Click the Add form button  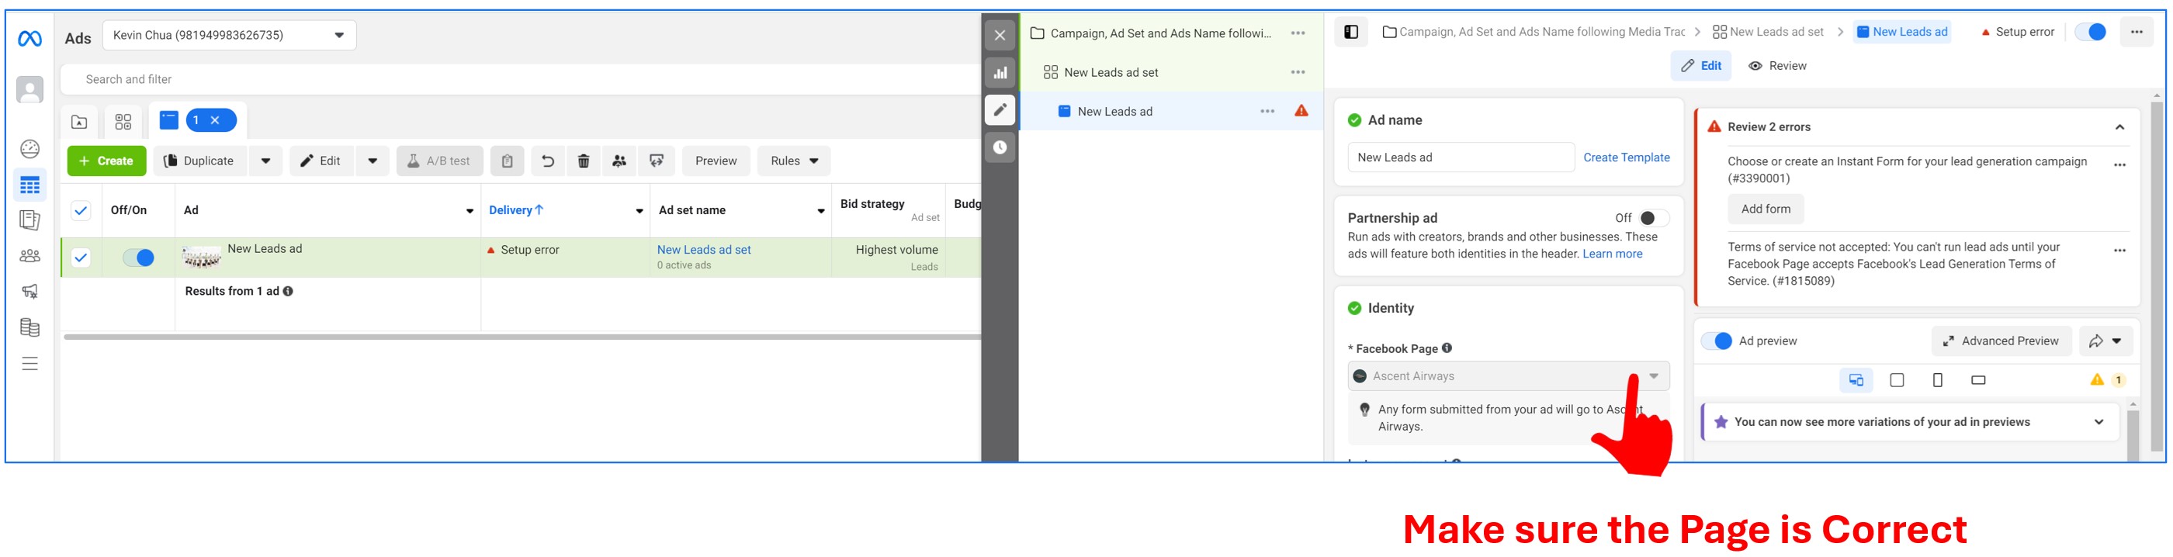(x=1765, y=209)
